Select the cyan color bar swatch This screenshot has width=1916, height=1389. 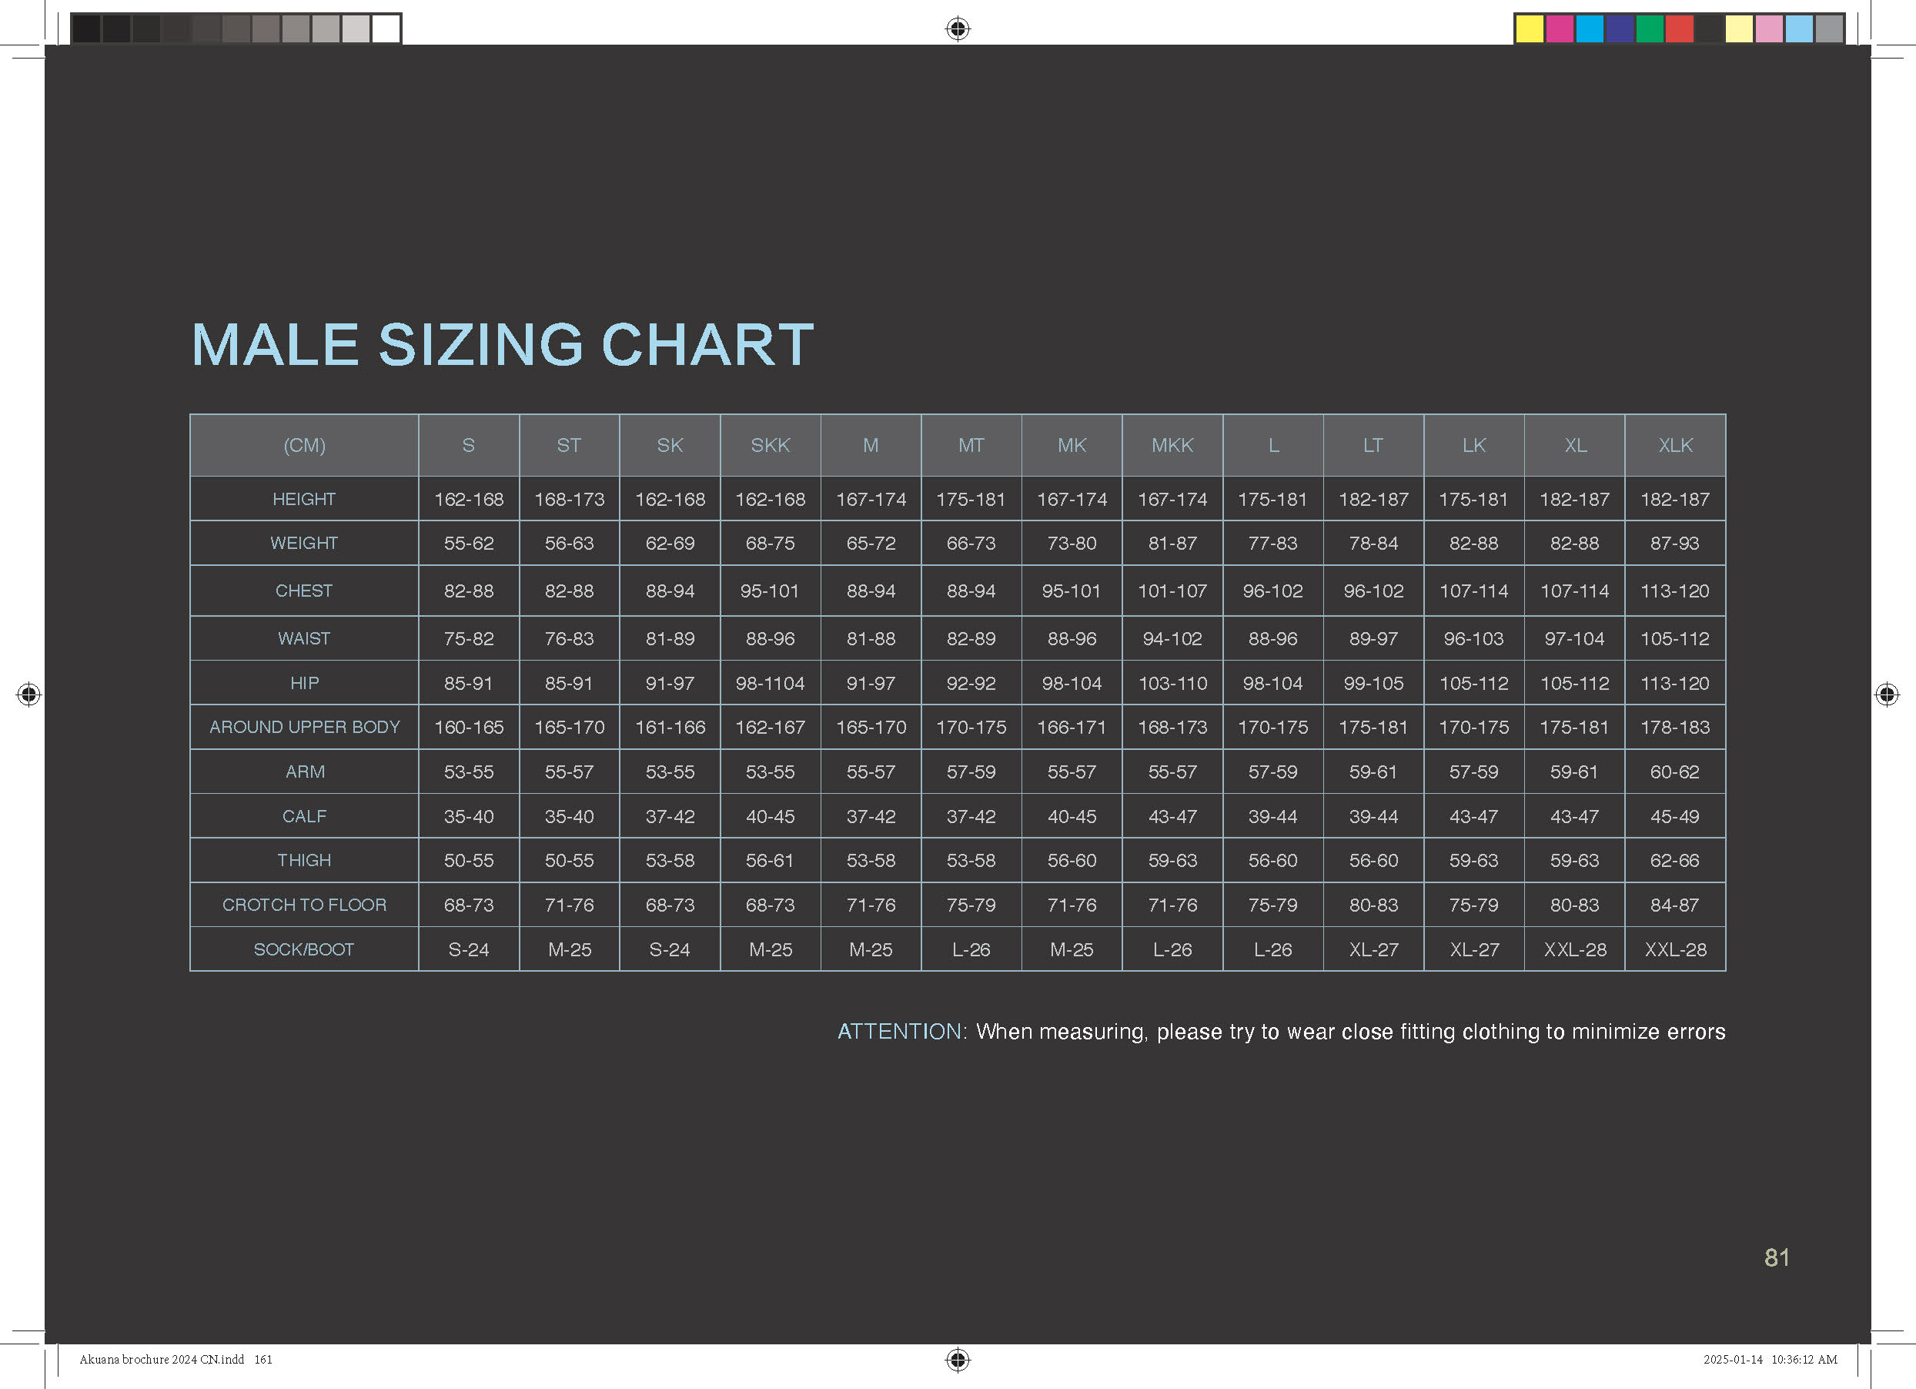[x=1589, y=28]
